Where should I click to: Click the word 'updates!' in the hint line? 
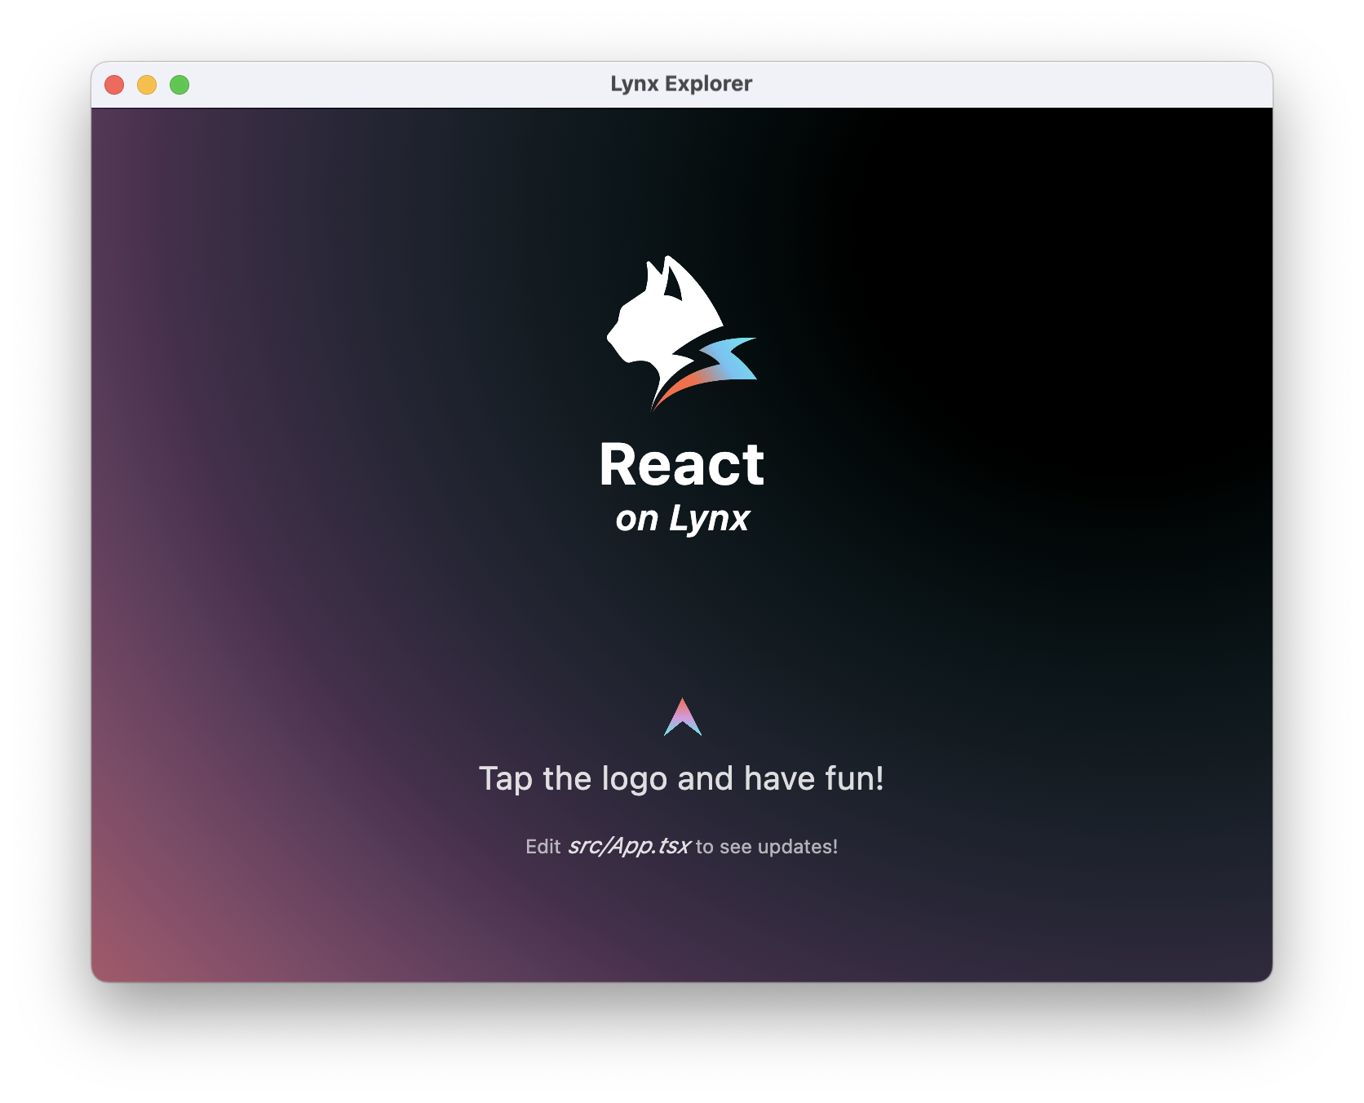[x=797, y=847]
